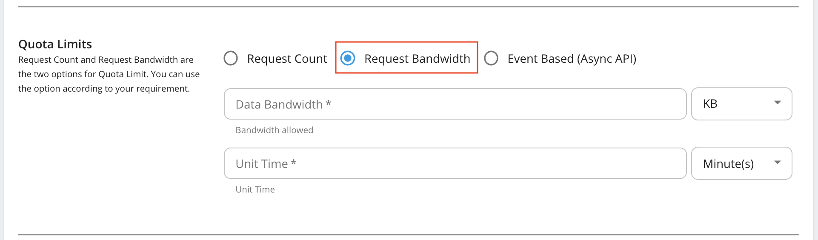
Task: Select the Request Count radio button
Action: (x=231, y=59)
